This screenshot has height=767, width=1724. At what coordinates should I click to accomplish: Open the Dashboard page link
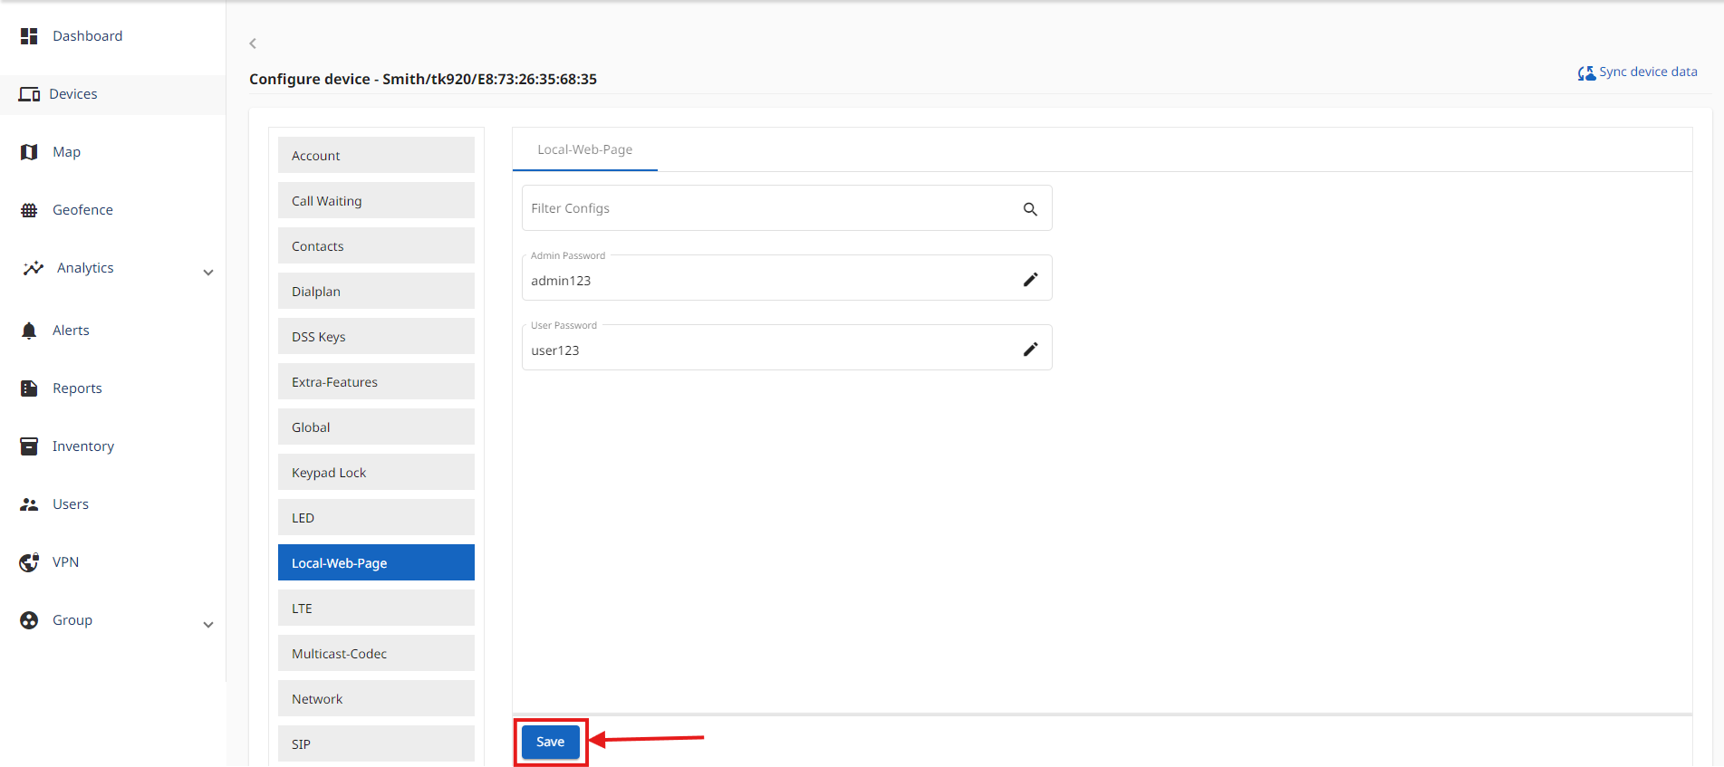88,36
